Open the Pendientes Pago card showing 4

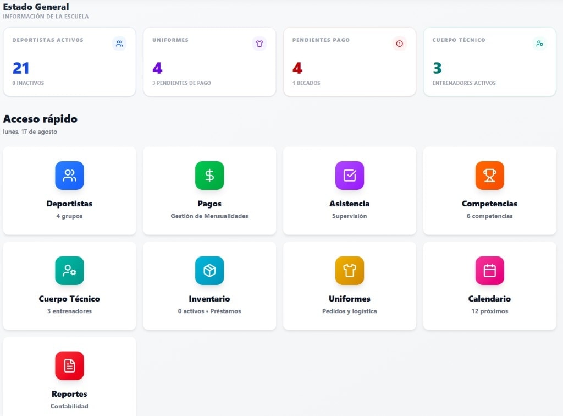coord(349,62)
